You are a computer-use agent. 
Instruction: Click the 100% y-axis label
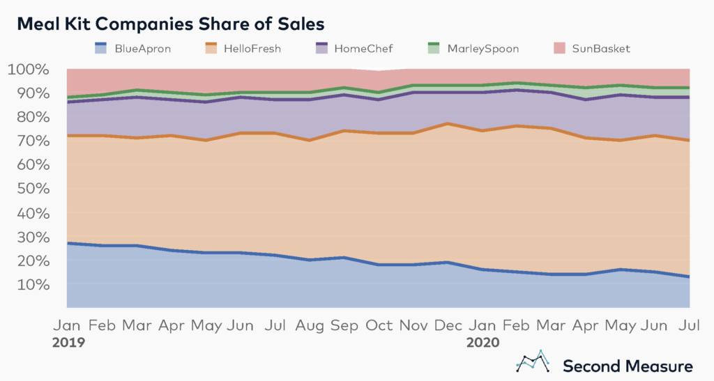[28, 70]
